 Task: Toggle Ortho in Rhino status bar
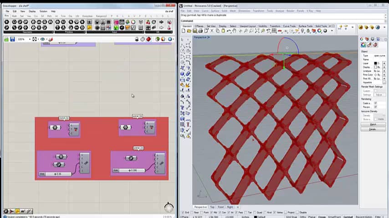(302, 217)
